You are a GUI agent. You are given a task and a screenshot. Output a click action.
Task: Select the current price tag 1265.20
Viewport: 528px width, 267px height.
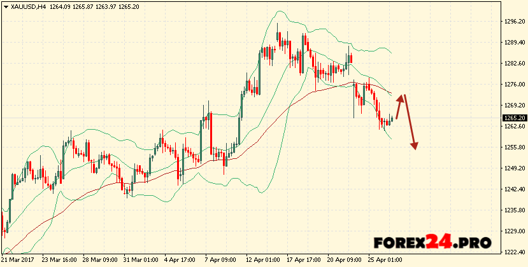(x=513, y=118)
